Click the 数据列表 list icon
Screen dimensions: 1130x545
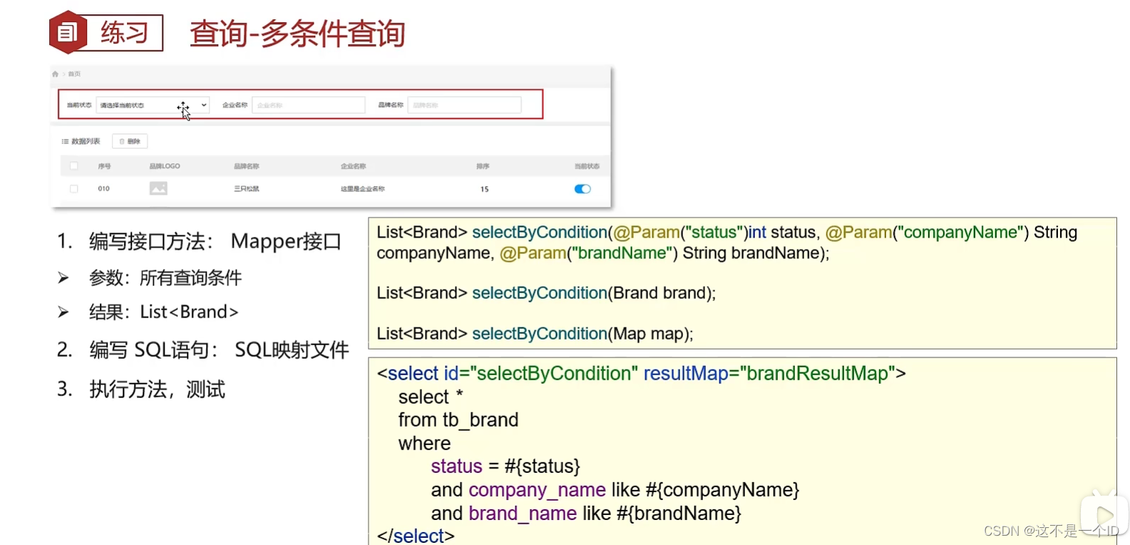click(65, 141)
